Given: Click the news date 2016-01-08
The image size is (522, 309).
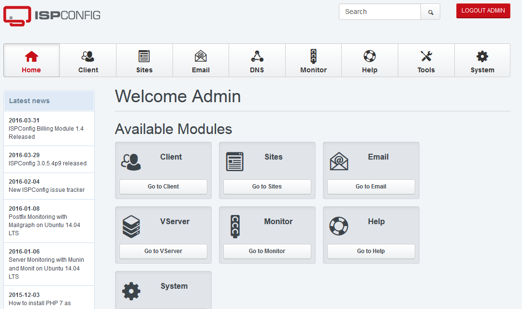Looking at the screenshot, I should tap(24, 209).
